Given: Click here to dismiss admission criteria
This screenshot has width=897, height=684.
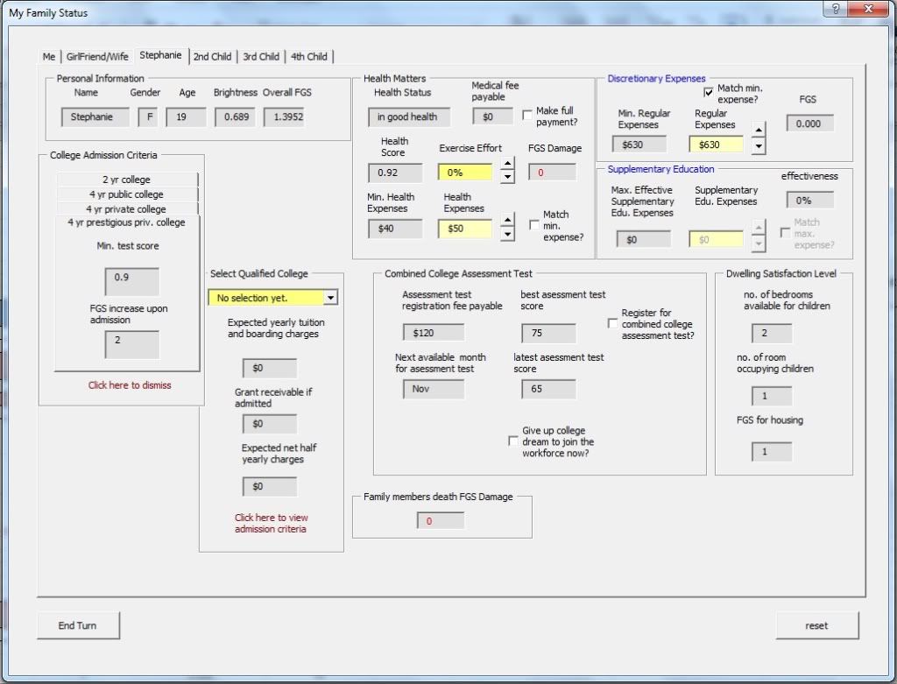Looking at the screenshot, I should (130, 384).
